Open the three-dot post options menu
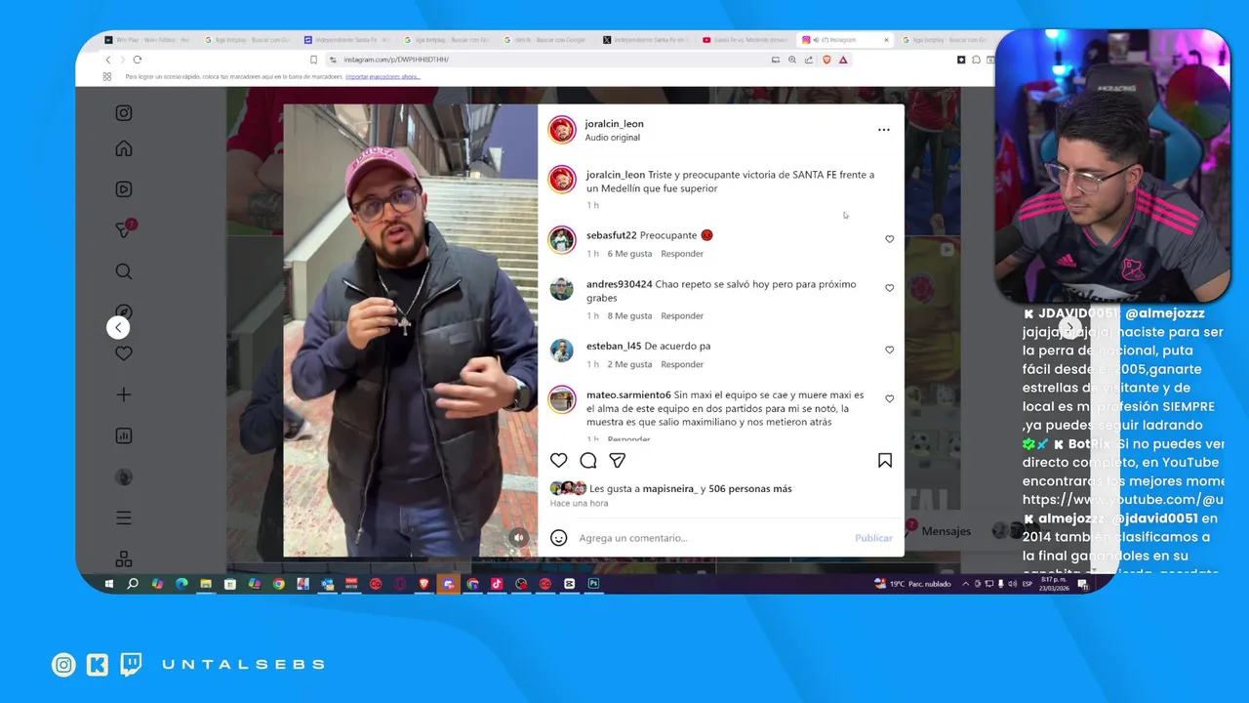Viewport: 1249px width, 703px height. click(x=884, y=130)
